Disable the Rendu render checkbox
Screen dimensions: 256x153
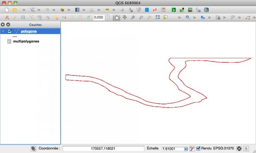tap(198, 149)
